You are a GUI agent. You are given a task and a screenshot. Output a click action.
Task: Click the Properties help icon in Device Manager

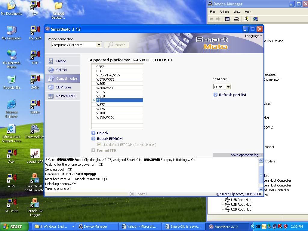tap(246, 19)
